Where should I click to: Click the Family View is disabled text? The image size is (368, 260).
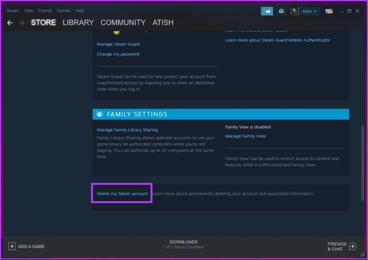point(248,127)
